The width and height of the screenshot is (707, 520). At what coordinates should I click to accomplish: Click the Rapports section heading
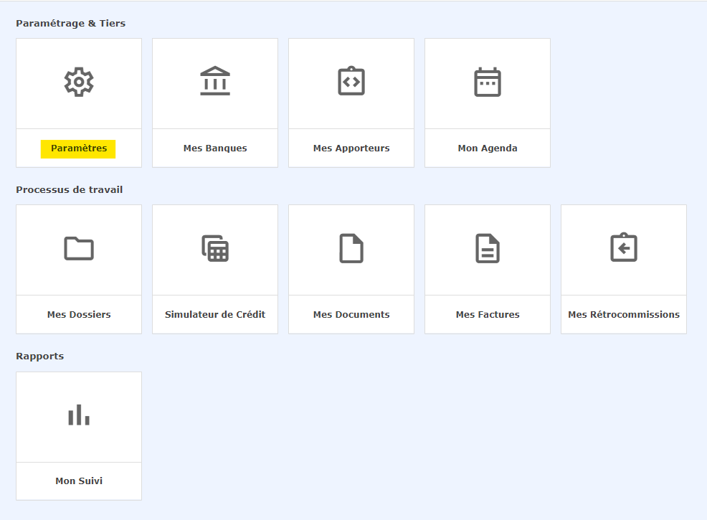click(x=40, y=356)
